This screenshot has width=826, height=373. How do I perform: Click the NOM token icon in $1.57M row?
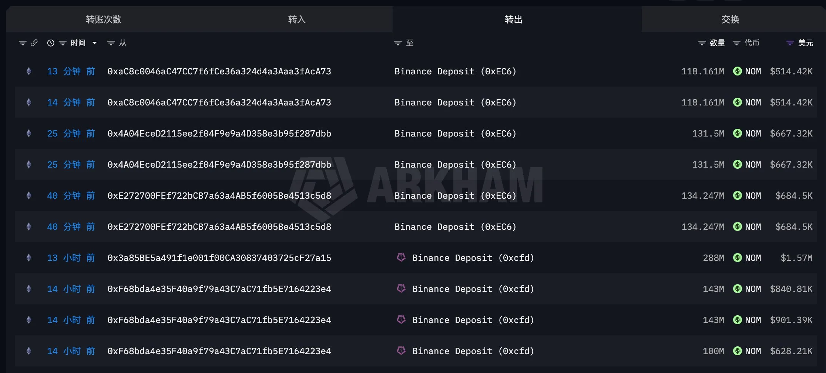(737, 258)
